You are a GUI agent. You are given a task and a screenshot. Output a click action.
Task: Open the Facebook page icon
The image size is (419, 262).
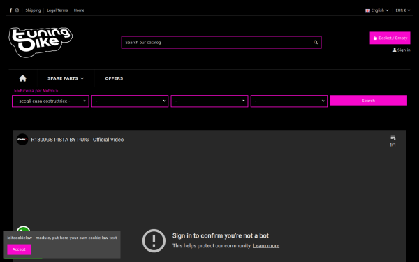point(10,10)
